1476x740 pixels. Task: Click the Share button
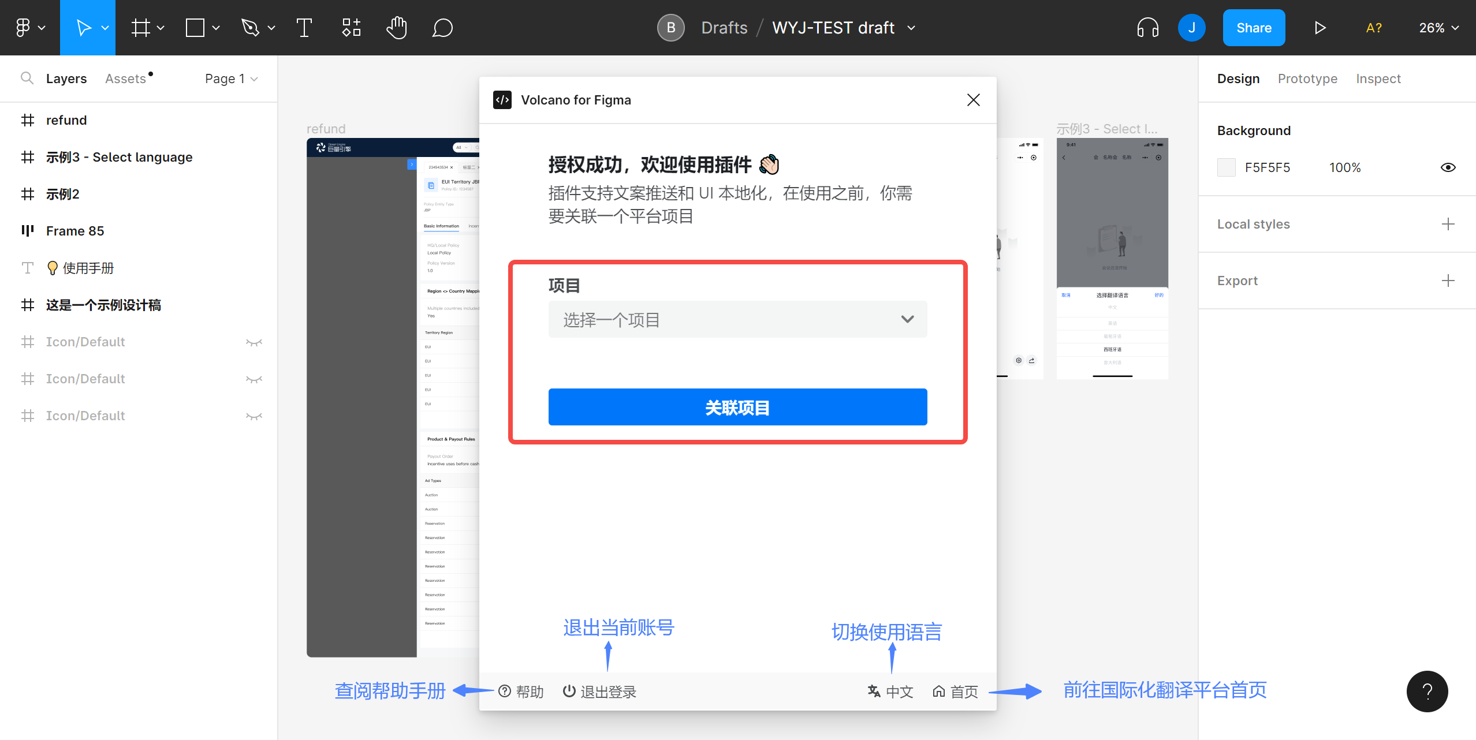[x=1254, y=28]
